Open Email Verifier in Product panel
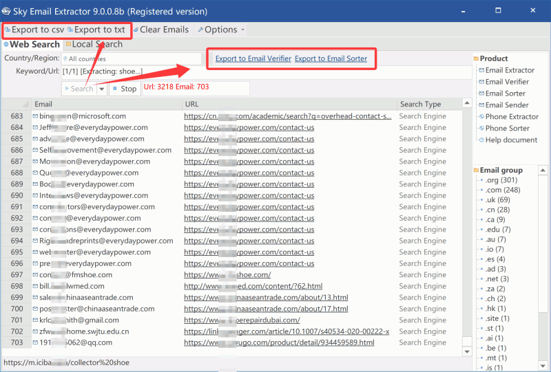This screenshot has width=551, height=372. click(x=506, y=82)
